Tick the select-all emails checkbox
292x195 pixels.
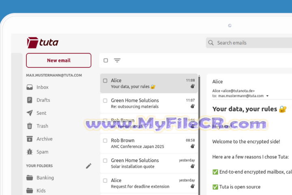(x=105, y=61)
